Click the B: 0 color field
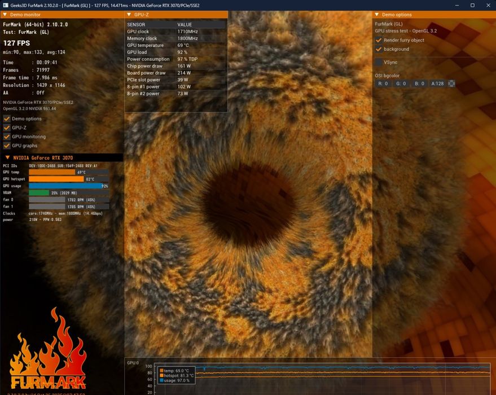The width and height of the screenshot is (496, 395). click(419, 84)
